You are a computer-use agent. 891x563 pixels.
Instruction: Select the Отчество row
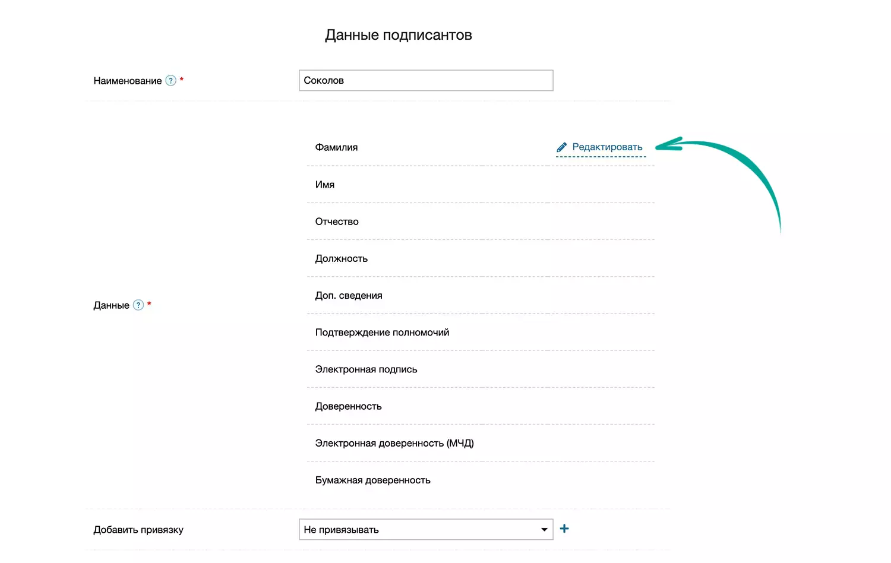click(337, 222)
